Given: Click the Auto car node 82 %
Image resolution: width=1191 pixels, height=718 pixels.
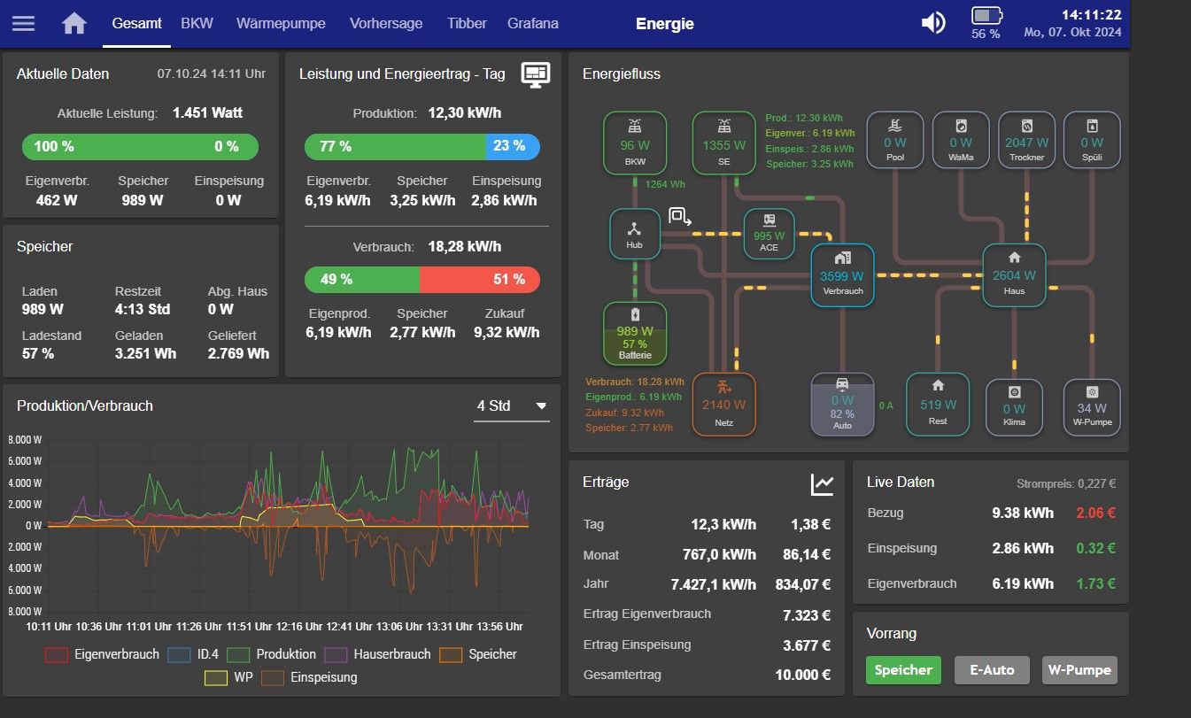Looking at the screenshot, I should 842,405.
